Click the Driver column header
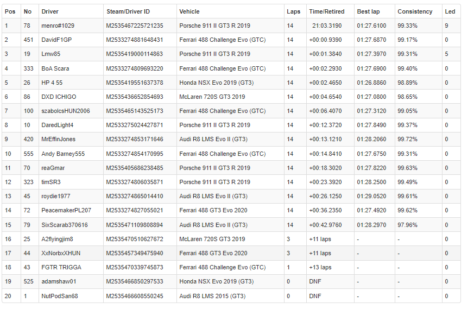Screen dimensions: 474x309 point(50,11)
